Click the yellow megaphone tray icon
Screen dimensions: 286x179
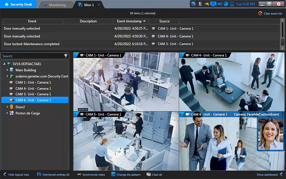pos(207,4)
